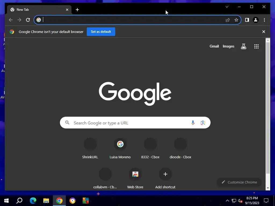Open the share this page icon

point(228,20)
